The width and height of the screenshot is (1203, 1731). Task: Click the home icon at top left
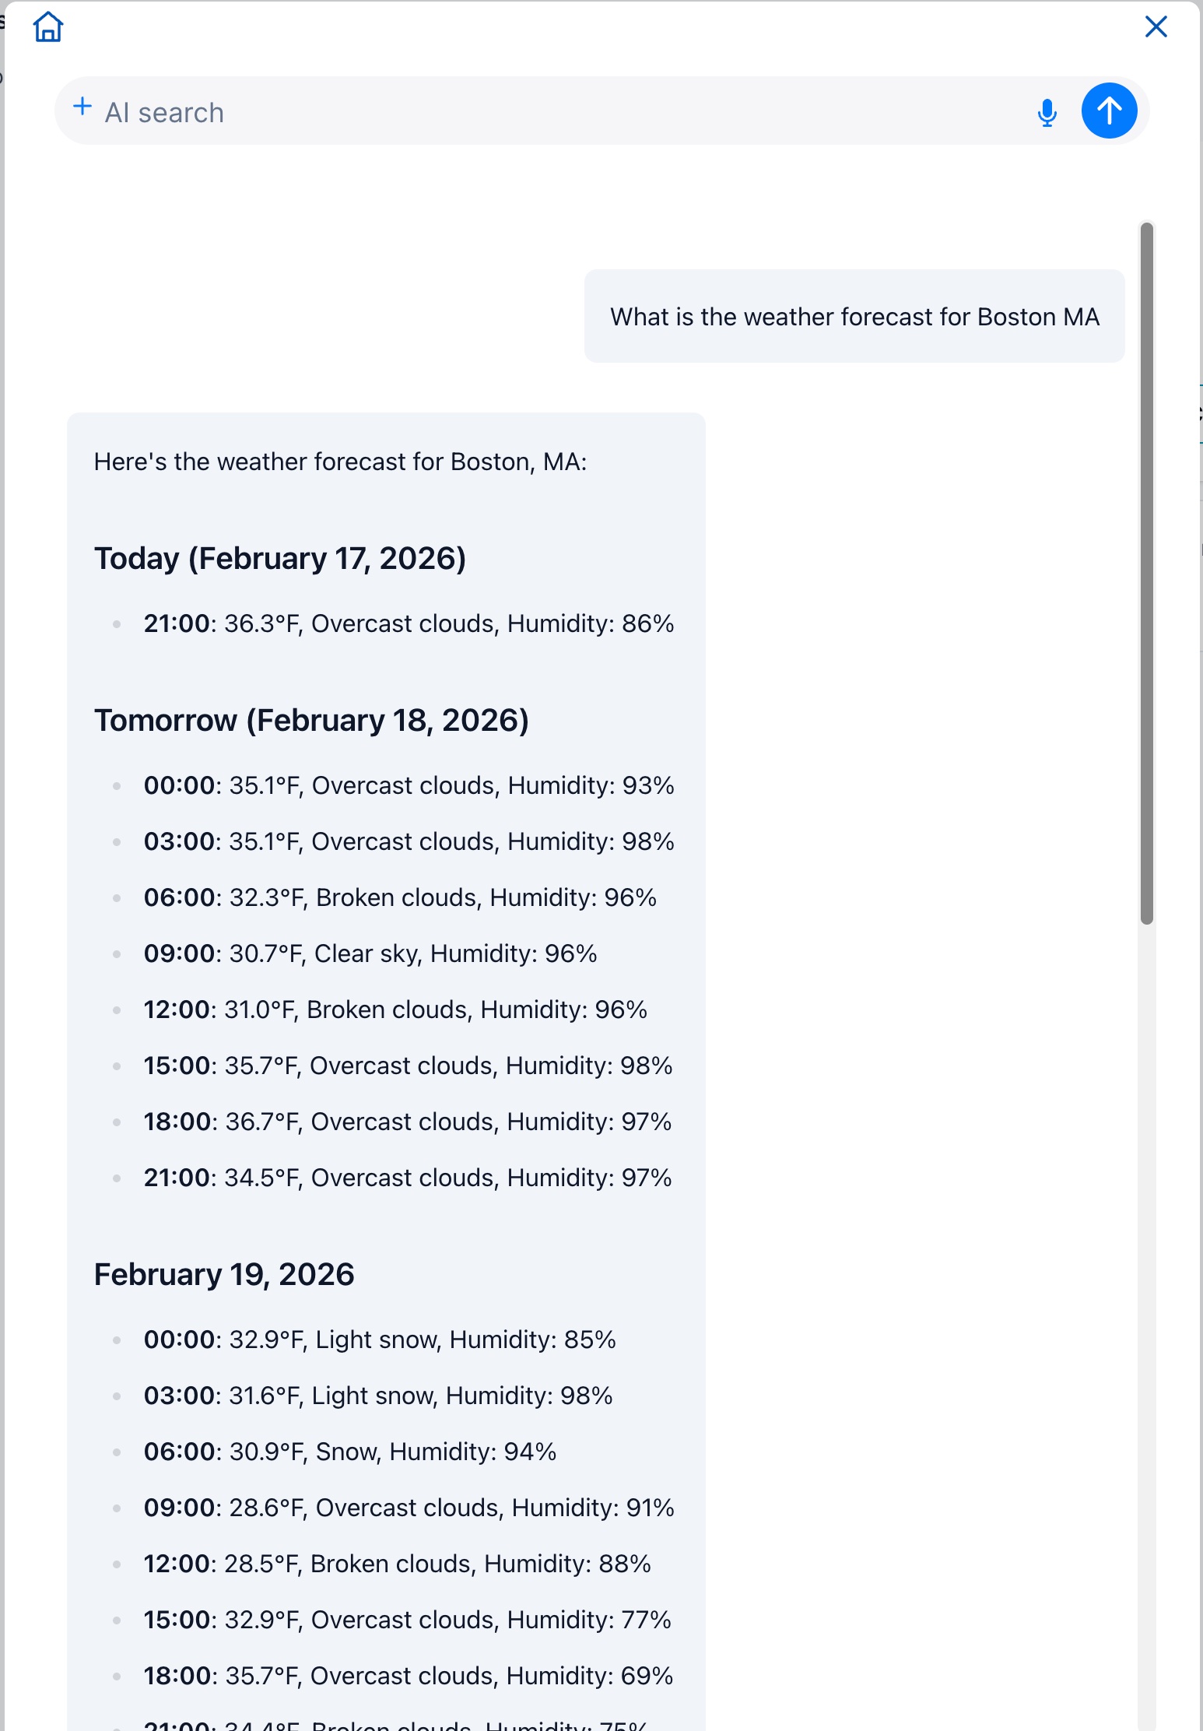point(49,26)
